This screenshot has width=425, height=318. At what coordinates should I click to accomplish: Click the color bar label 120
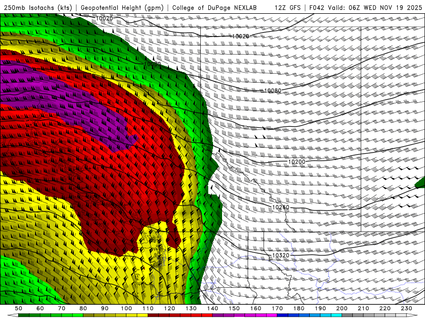169,308
